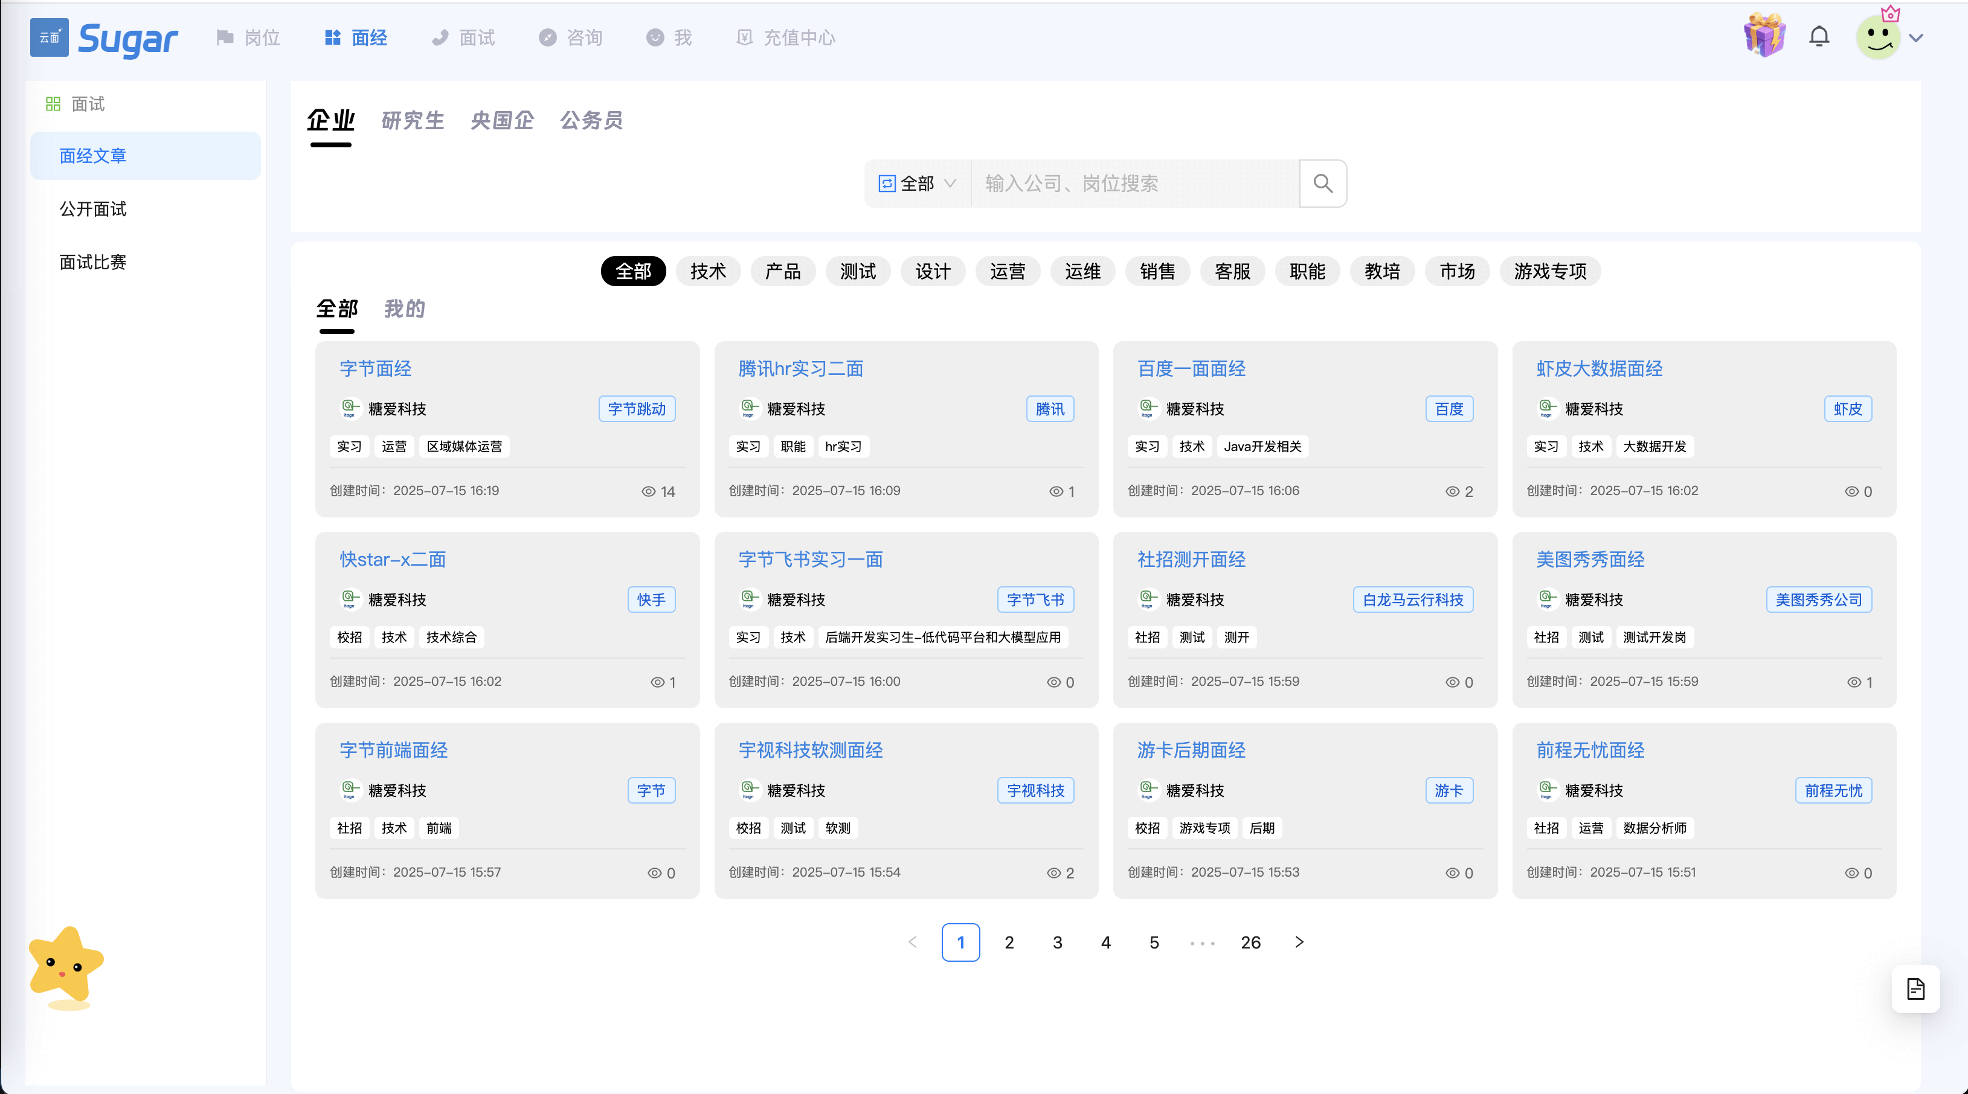Open the 腾讯hr实习二面 article

800,369
